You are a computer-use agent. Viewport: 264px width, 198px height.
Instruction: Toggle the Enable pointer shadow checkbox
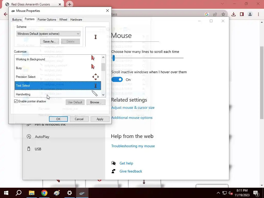coord(16,101)
